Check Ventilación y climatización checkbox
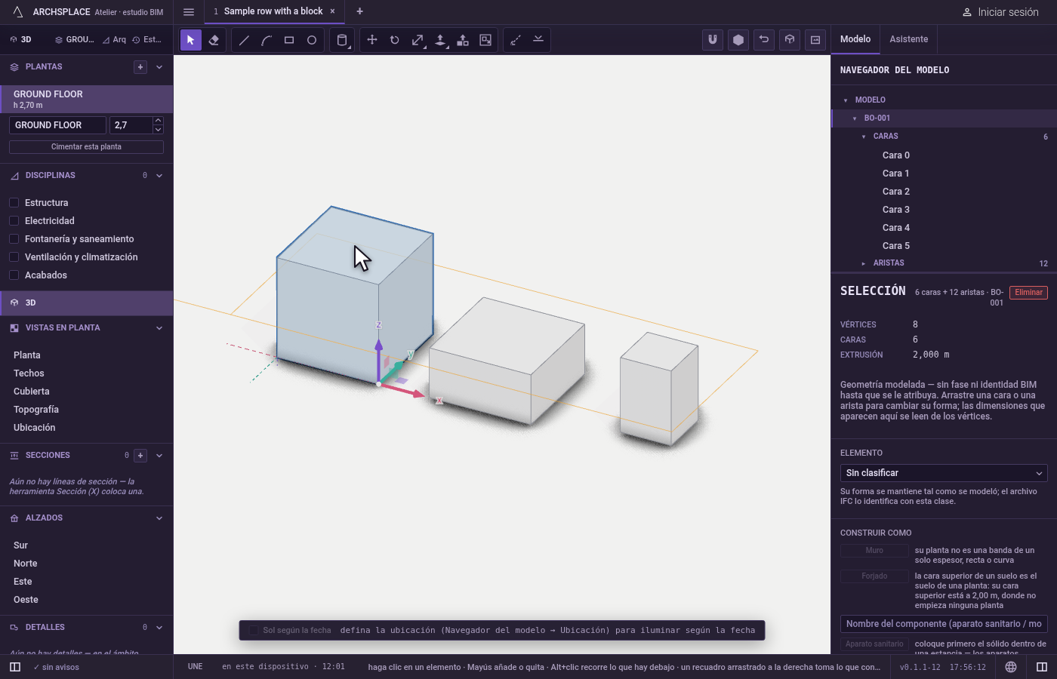The height and width of the screenshot is (679, 1057). (14, 257)
